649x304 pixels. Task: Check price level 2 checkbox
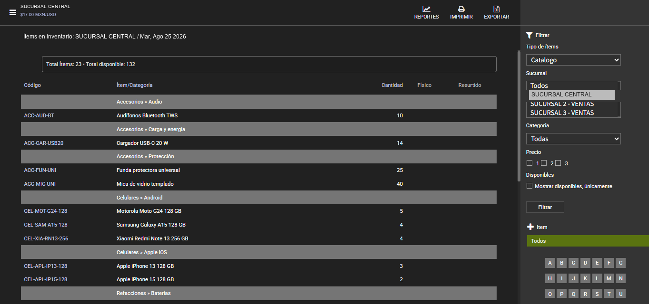[x=544, y=163]
